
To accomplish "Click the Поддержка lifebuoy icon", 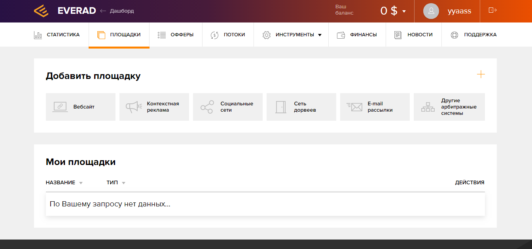I will (454, 35).
